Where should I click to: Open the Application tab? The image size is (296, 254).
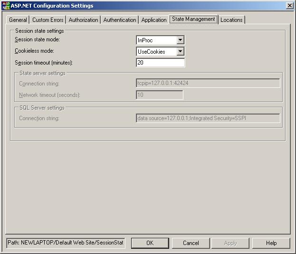pyautogui.click(x=154, y=20)
